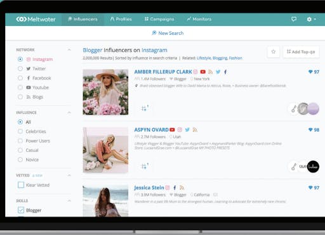Click the purple brand badge on Amber's row
This screenshot has width=325, height=235.
(313, 109)
